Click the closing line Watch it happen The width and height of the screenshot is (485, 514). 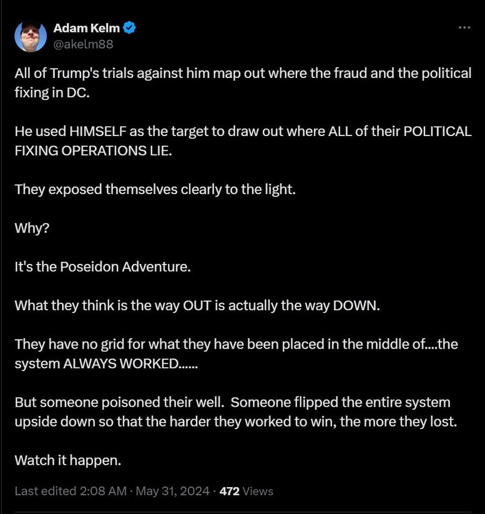(67, 460)
